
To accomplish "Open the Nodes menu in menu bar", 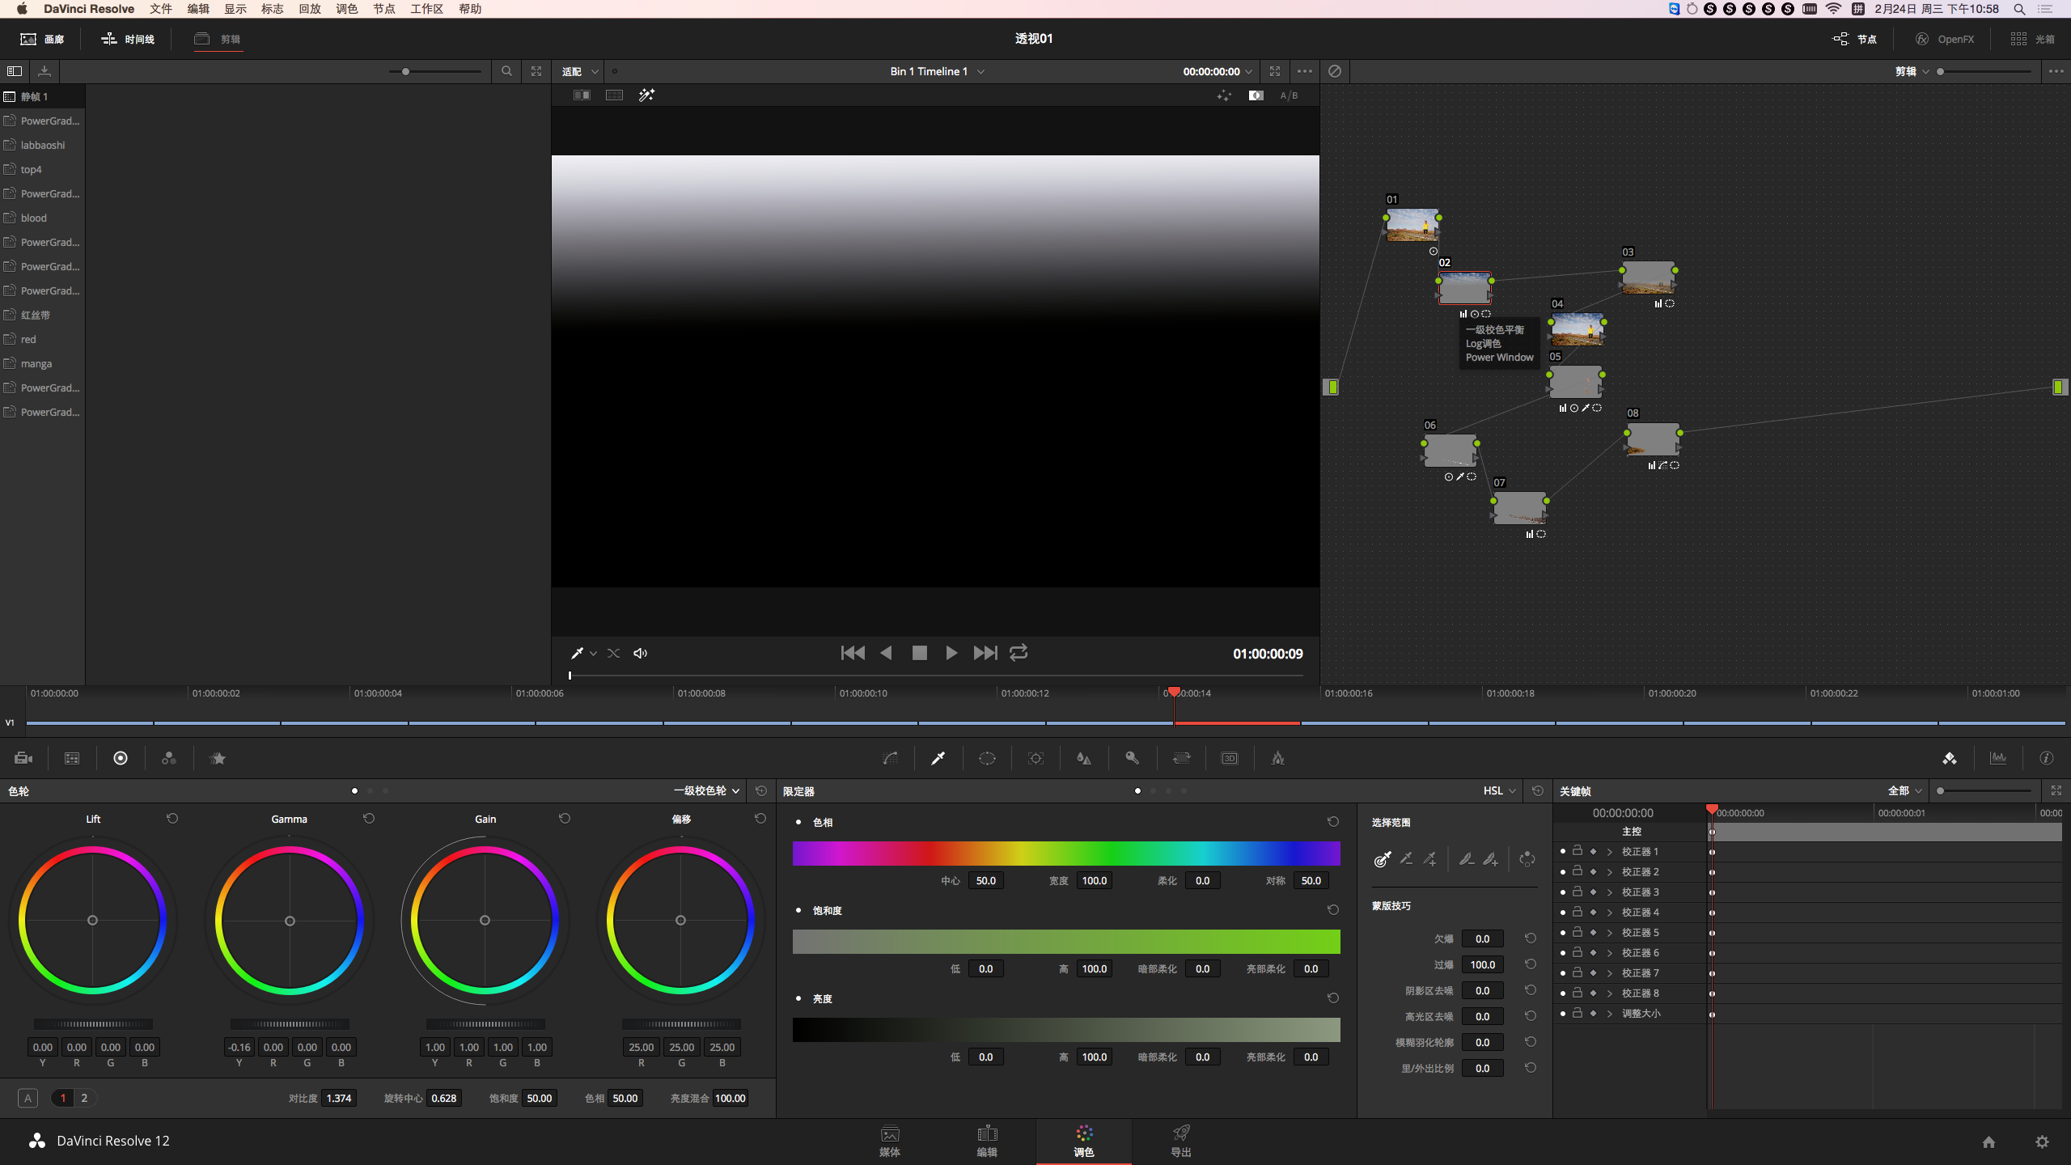I will (x=383, y=9).
